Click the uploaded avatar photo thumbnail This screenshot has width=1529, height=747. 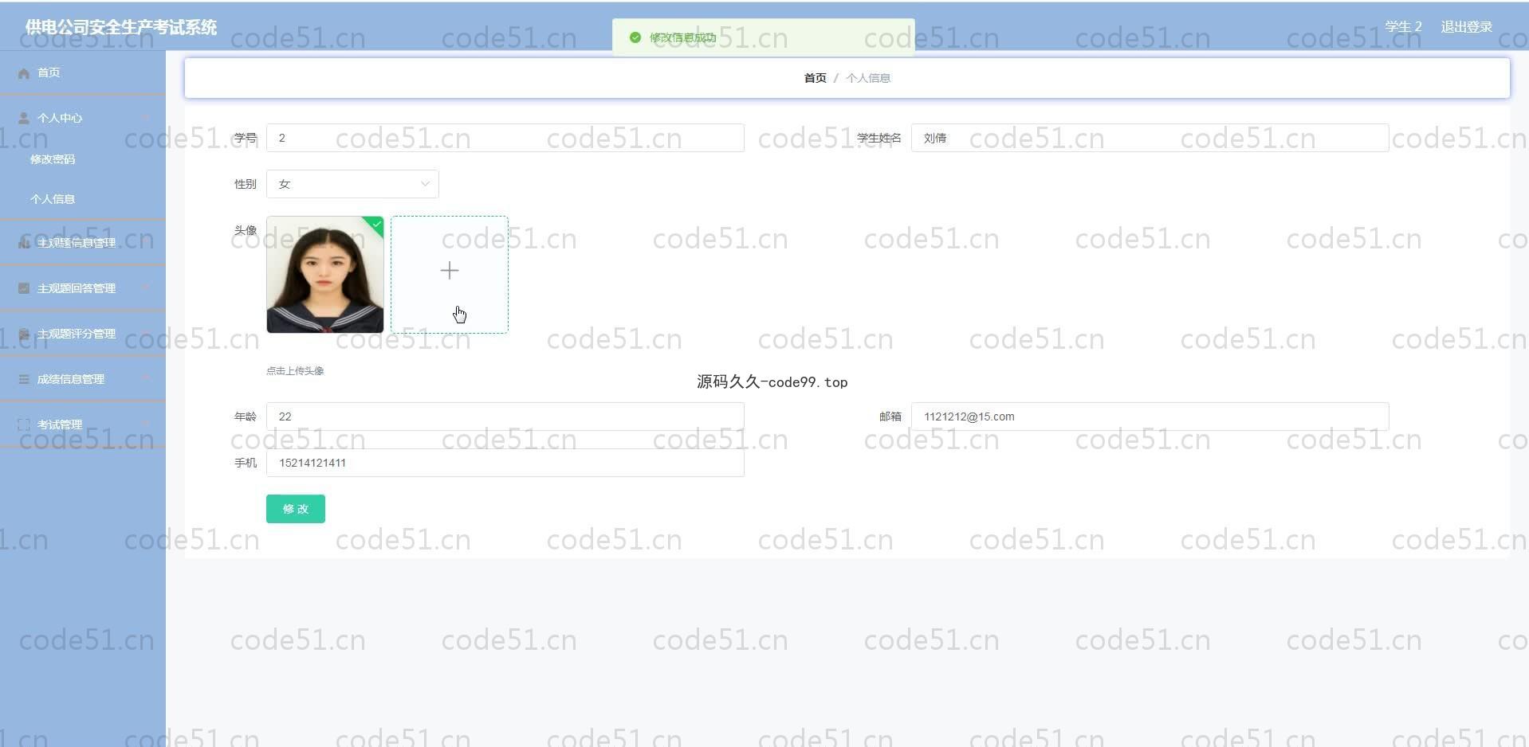coord(325,275)
